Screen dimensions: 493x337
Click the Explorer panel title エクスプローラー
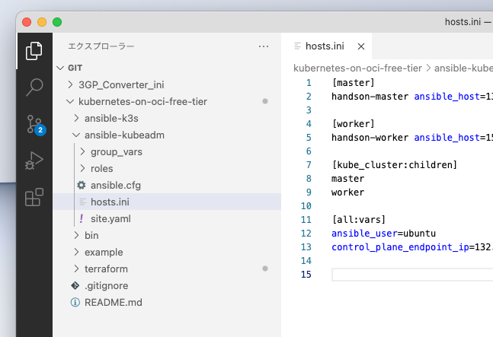pyautogui.click(x=101, y=46)
